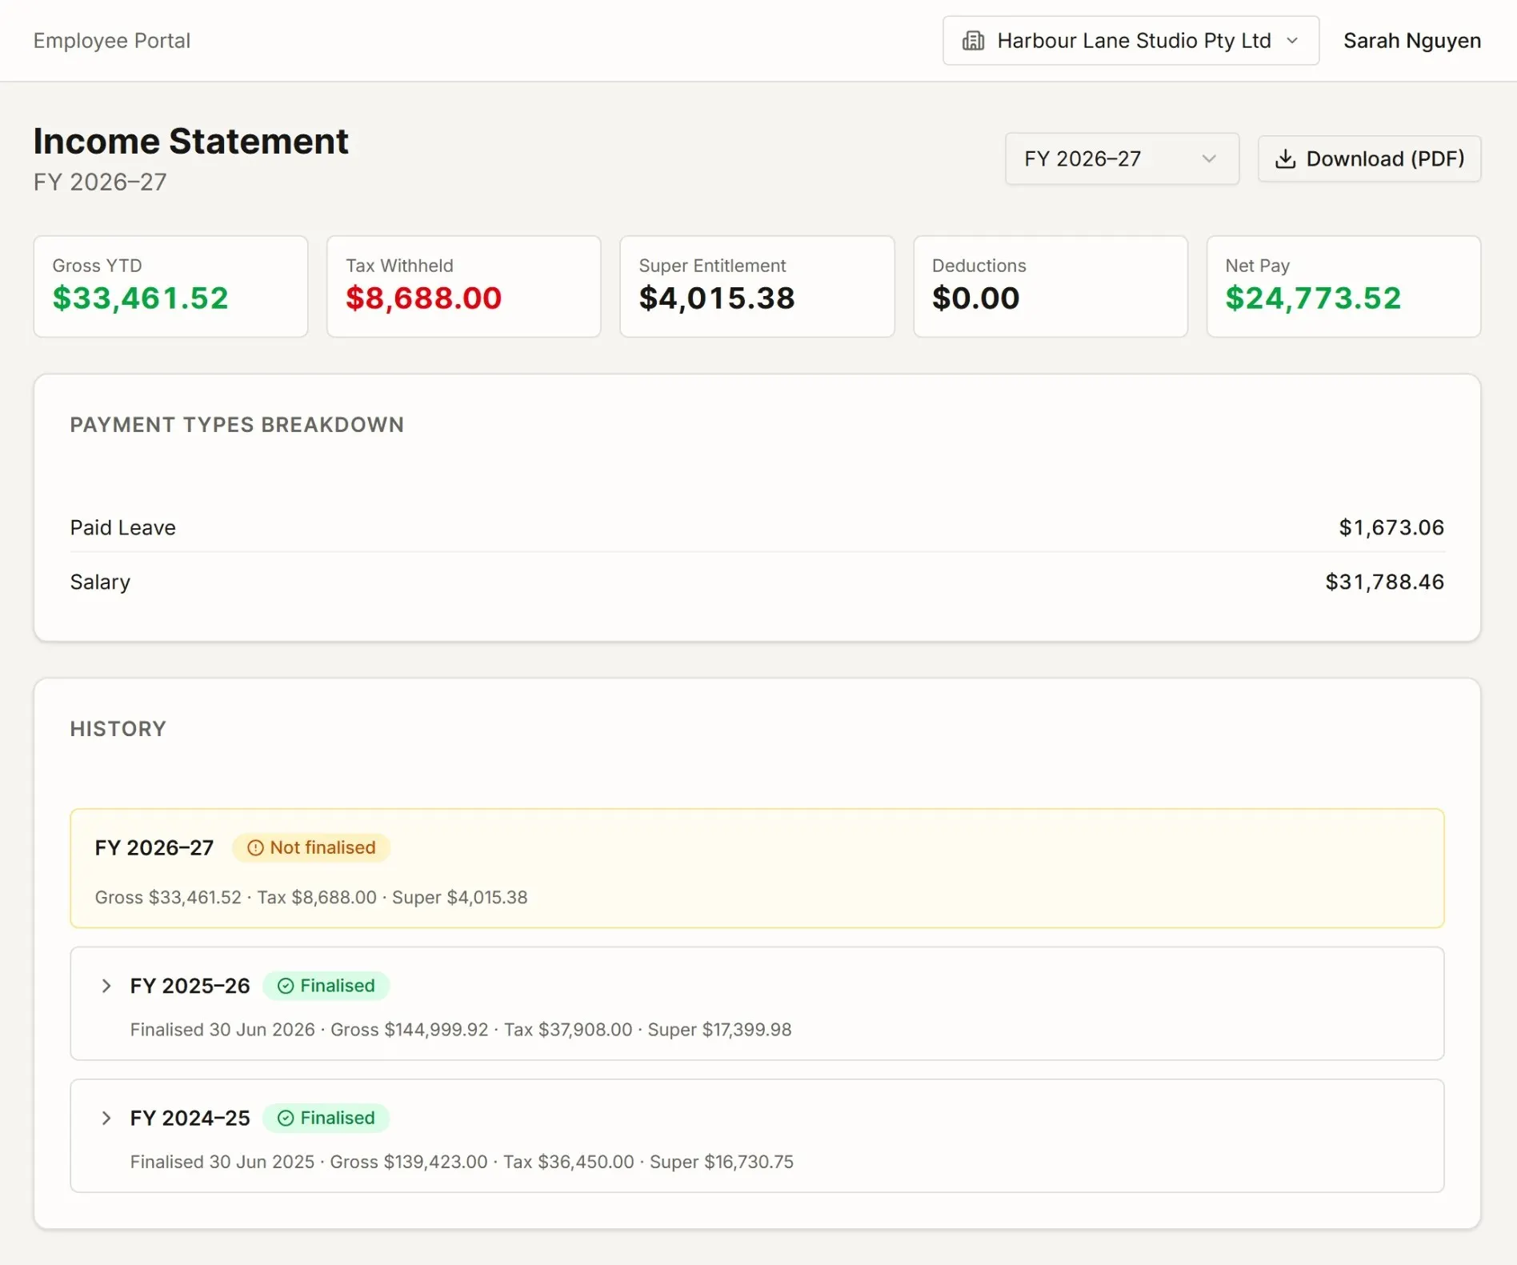Click the Finalised badge text on FY 2025–26

(338, 986)
